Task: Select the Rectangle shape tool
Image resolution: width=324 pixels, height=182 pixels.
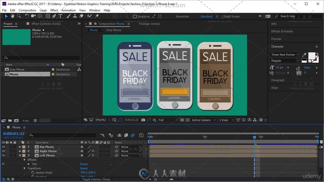Action: (x=48, y=16)
